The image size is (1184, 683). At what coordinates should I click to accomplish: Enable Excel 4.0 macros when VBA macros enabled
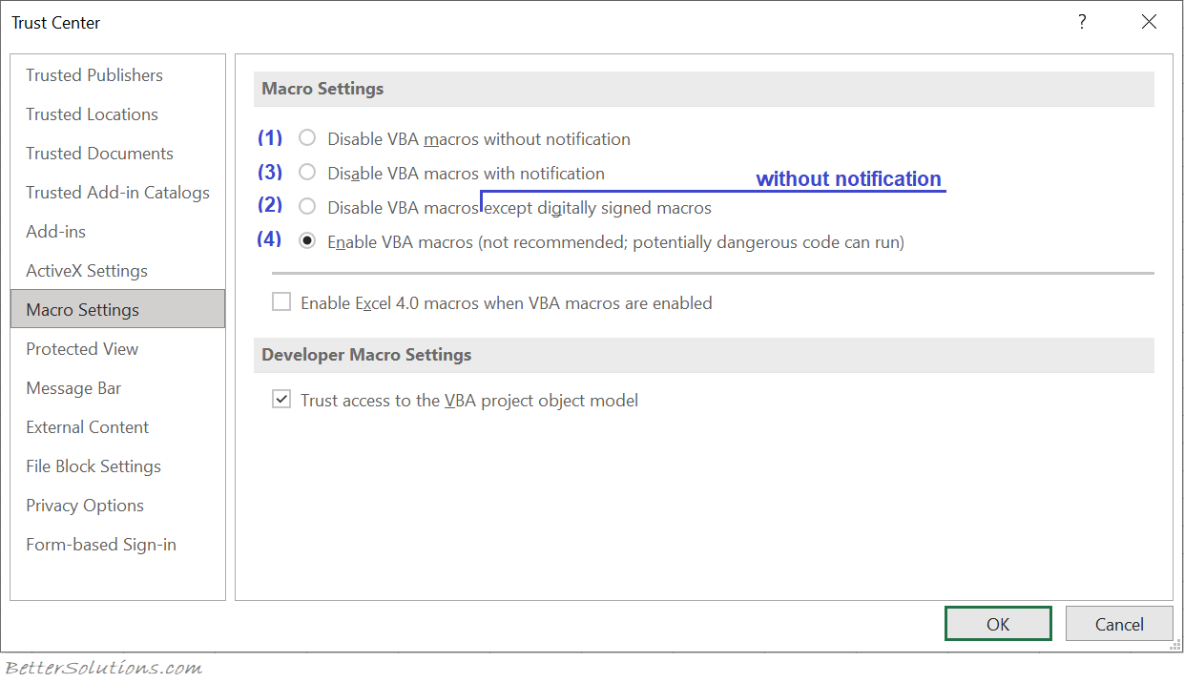click(281, 301)
